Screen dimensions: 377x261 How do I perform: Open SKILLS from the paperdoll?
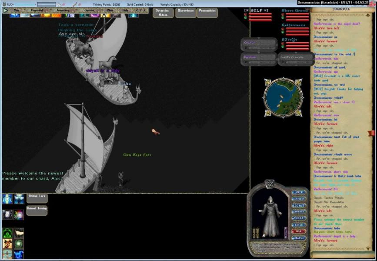299,218
